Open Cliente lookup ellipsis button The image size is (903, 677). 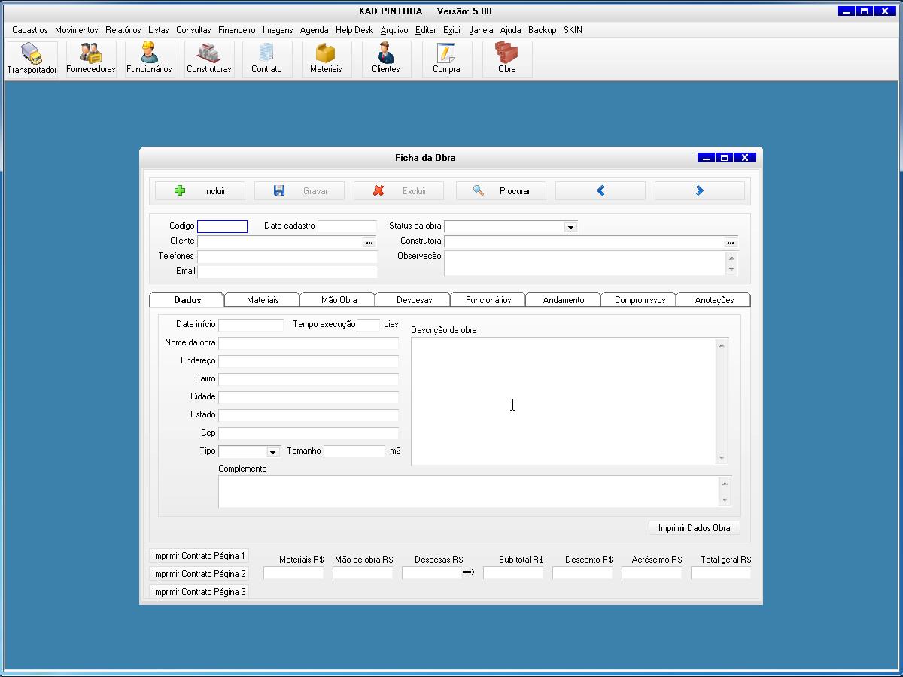[369, 242]
